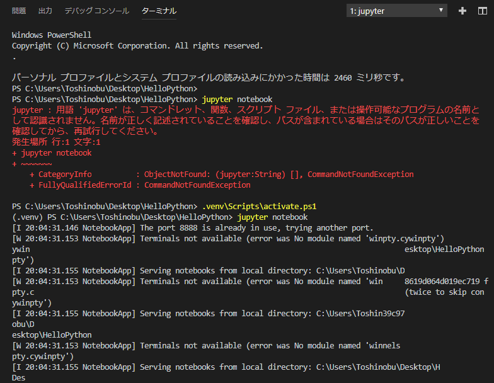Viewport: 494px width, 383px height.
Task: Split the terminal using split icon
Action: point(483,11)
